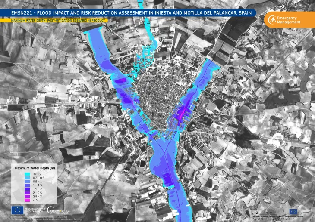Viewport: 315px width, 222px height.
Task: Click the scale bar at bottom right
Action: pos(269,213)
